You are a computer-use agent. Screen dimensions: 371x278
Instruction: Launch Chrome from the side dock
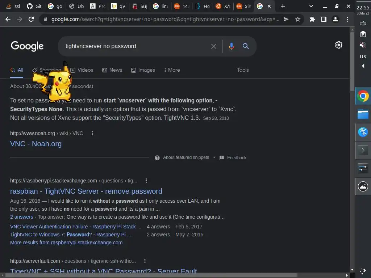363,96
